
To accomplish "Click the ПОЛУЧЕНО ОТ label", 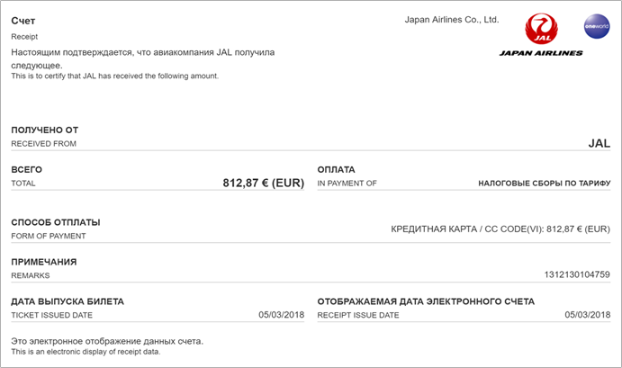I will tap(45, 130).
